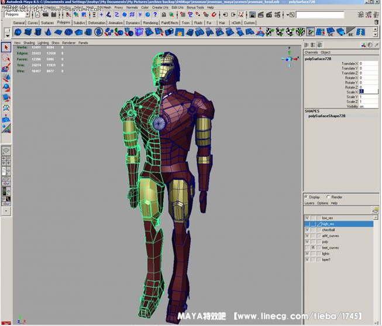Click the Visibility attribute value field
This screenshot has height=326, width=382.
tap(369, 107)
